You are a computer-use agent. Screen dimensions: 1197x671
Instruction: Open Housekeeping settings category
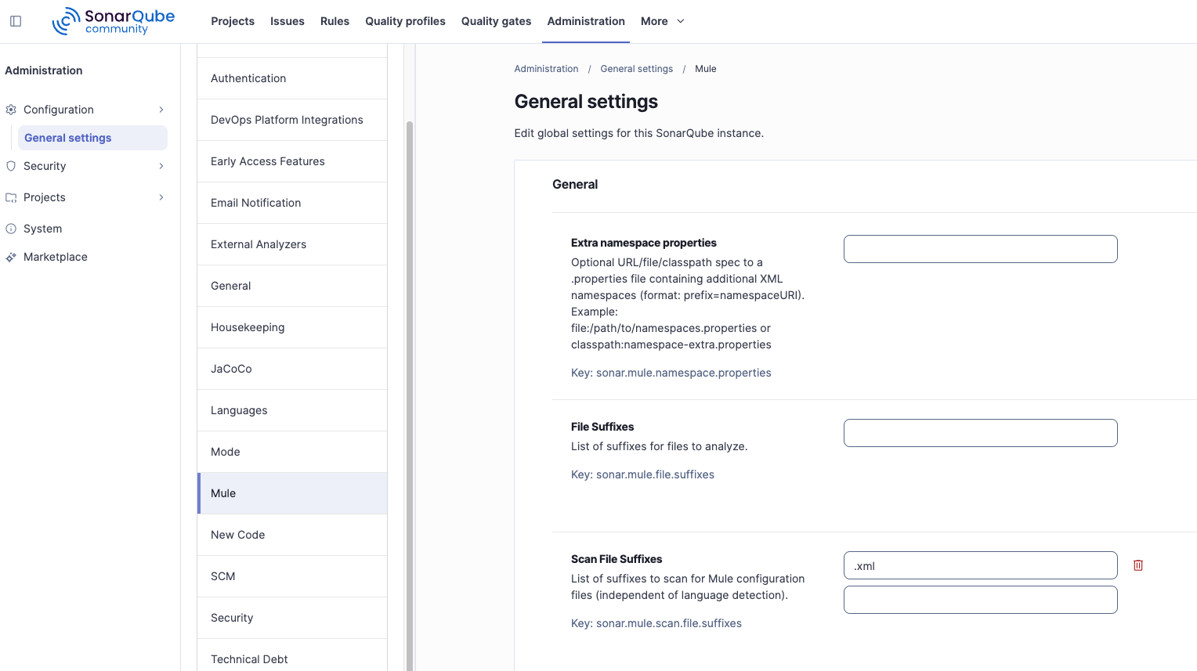pyautogui.click(x=292, y=327)
